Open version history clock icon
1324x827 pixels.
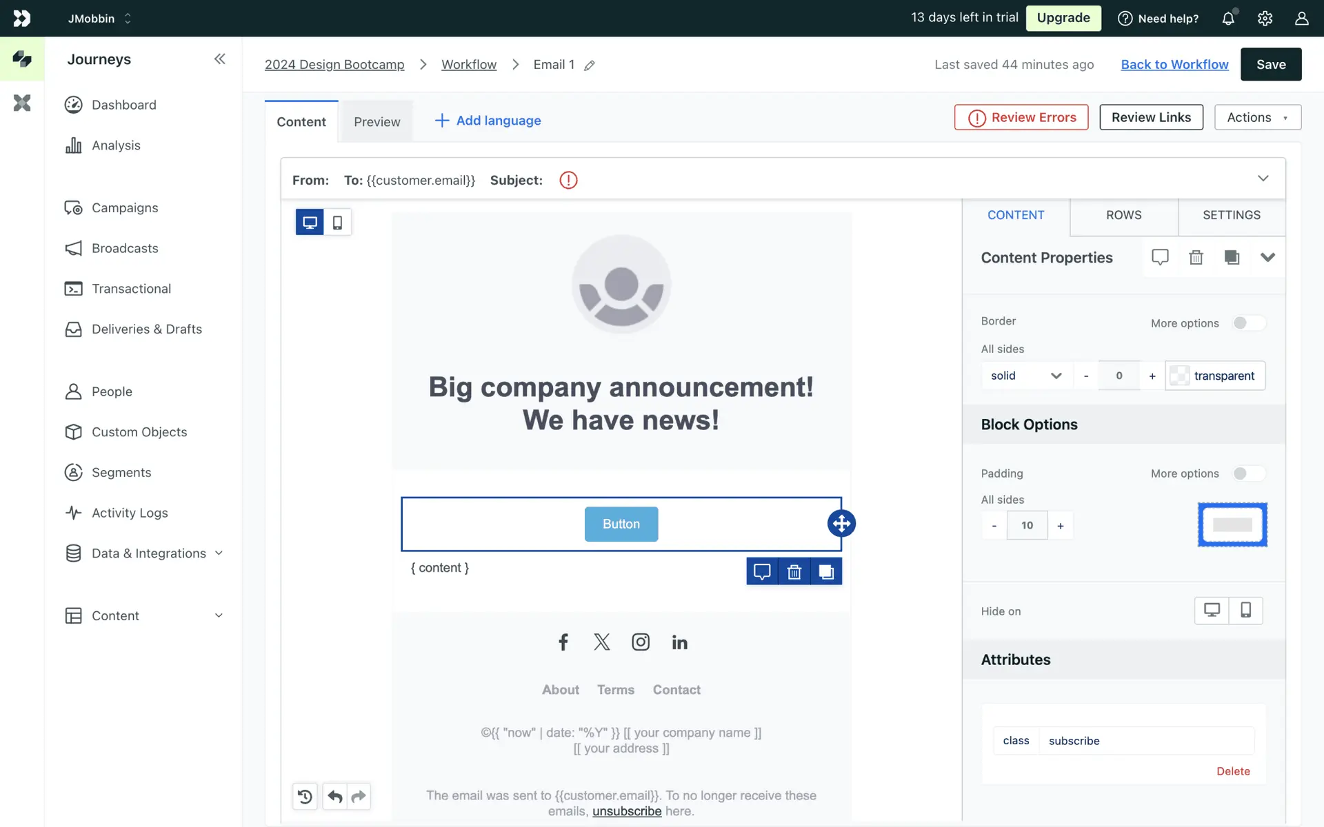point(305,797)
